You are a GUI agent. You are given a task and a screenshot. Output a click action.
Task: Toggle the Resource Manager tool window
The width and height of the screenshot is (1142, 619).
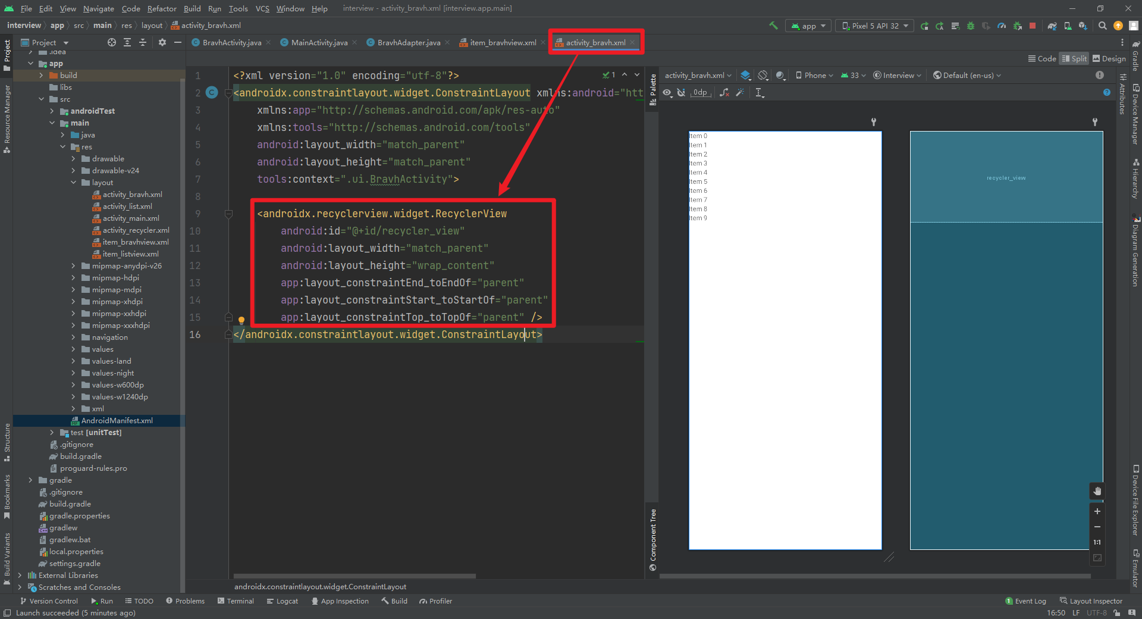(x=7, y=119)
